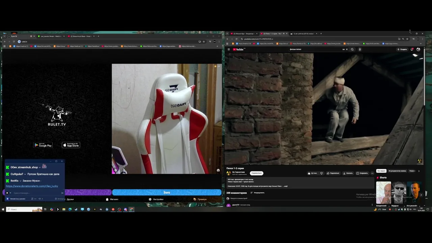This screenshot has height=243, width=432.
Task: Reload the YouTube page
Action: point(236,39)
